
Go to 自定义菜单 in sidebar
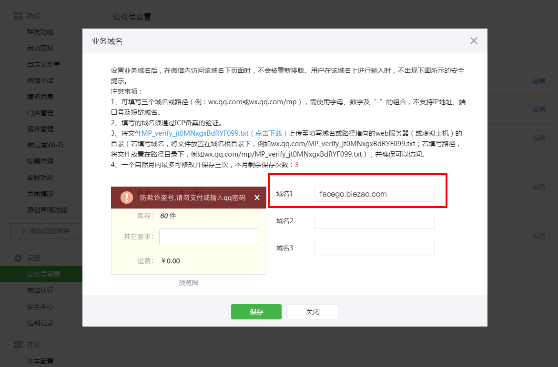[44, 64]
